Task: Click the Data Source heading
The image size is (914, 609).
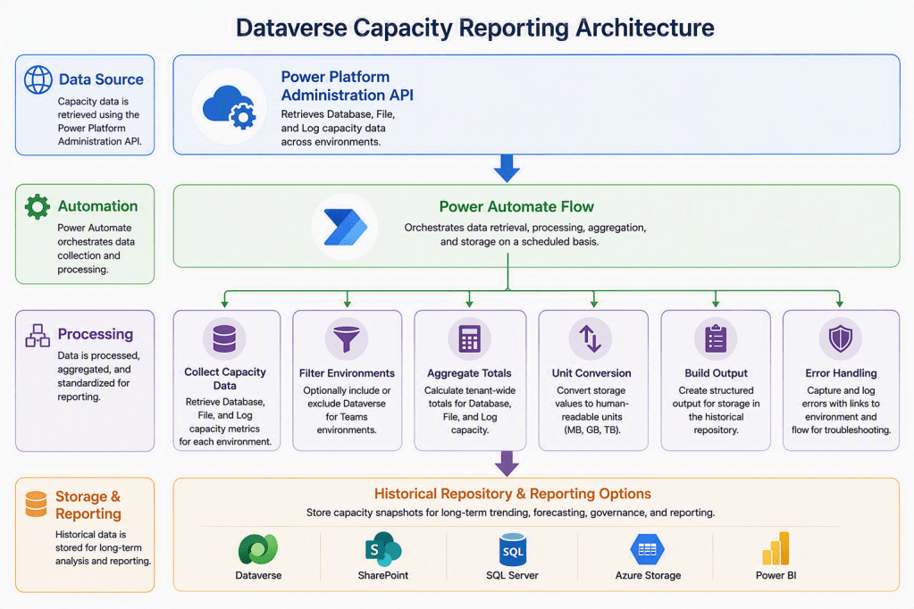Action: 101,79
